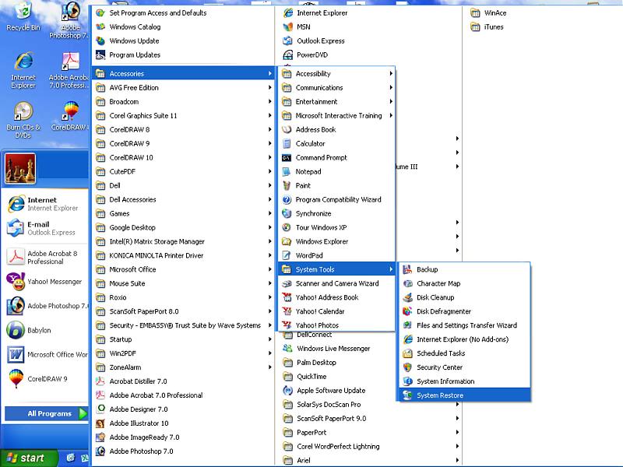Image resolution: width=623 pixels, height=467 pixels.
Task: Expand the Entertainment submenu arrow
Action: click(x=391, y=102)
